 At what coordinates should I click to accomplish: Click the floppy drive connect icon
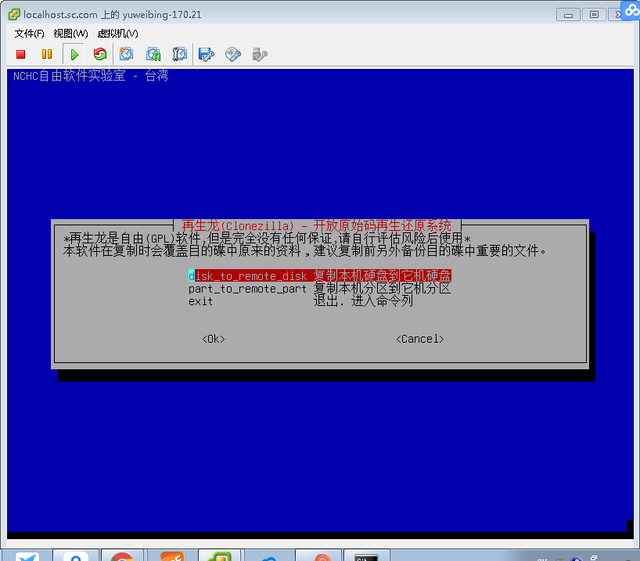[x=206, y=54]
